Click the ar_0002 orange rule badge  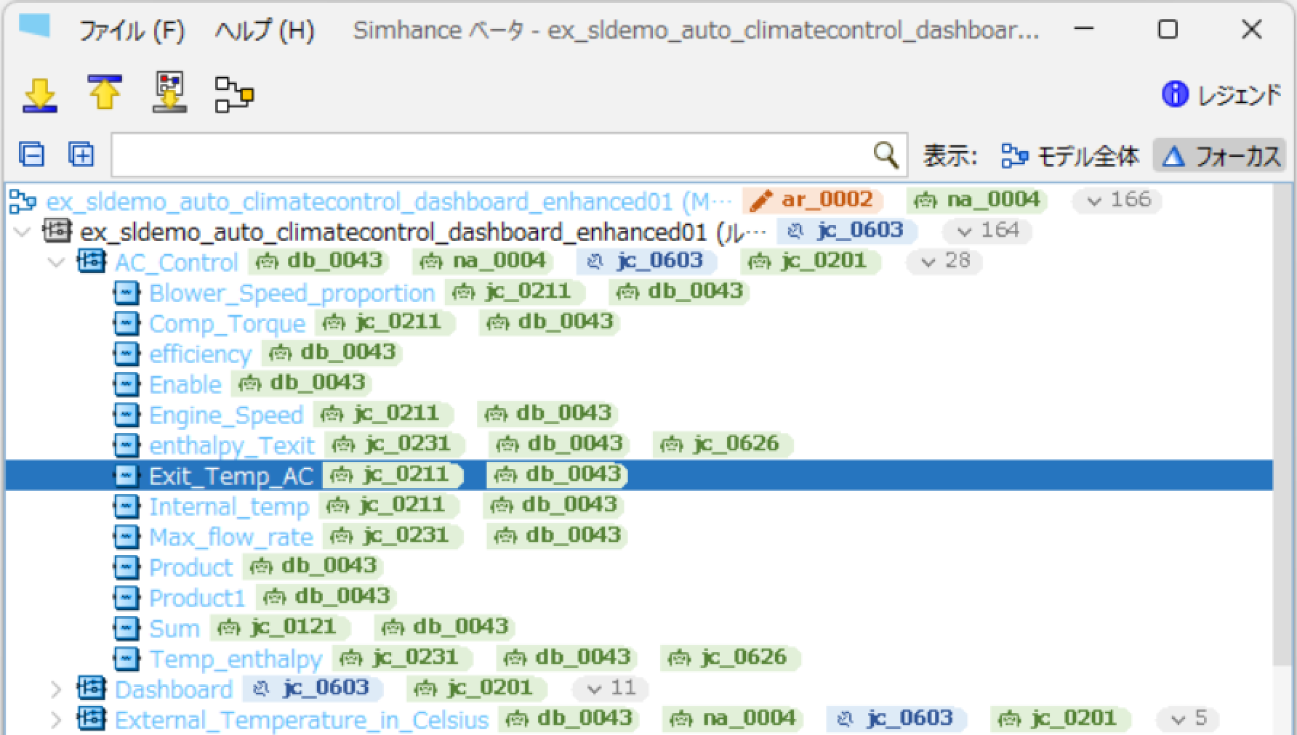[x=813, y=200]
